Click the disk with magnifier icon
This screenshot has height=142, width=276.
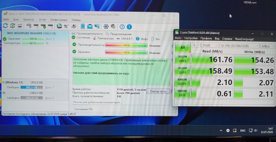50,26
